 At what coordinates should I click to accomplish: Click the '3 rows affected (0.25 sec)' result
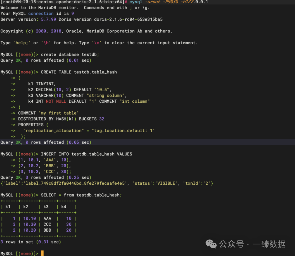[x=58, y=177]
